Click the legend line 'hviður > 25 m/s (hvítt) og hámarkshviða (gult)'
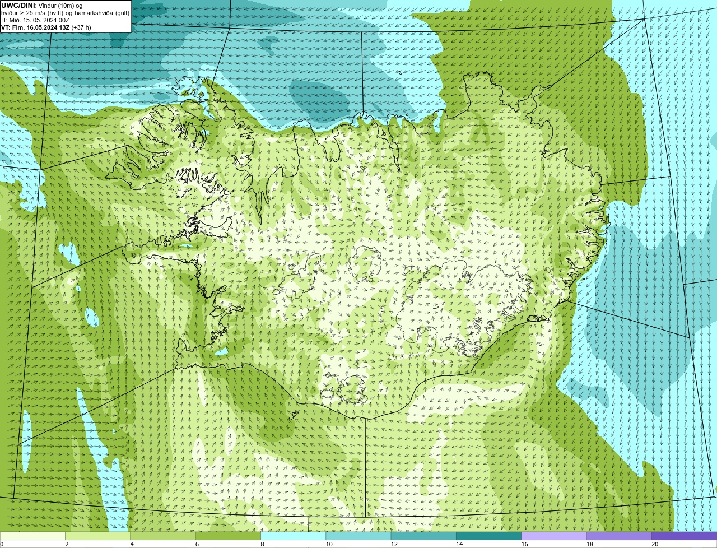The width and height of the screenshot is (717, 548). click(x=65, y=13)
